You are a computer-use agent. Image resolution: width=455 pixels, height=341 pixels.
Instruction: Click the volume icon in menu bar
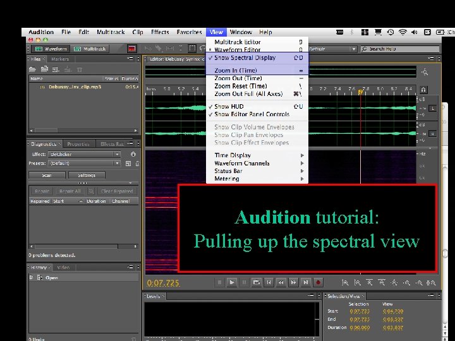coord(415,32)
